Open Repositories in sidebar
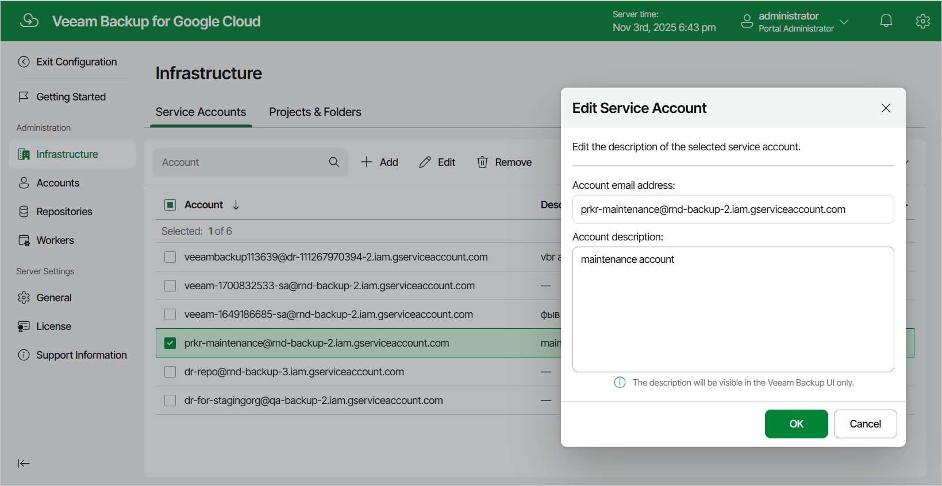 pos(64,212)
